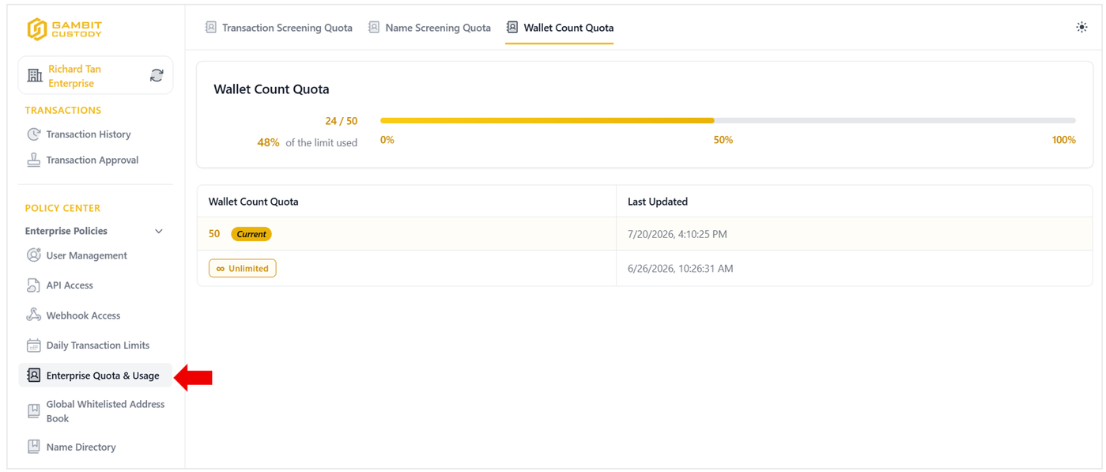Click Enterprise Quota & Usage sidebar item
1106x472 pixels.
pyautogui.click(x=96, y=376)
